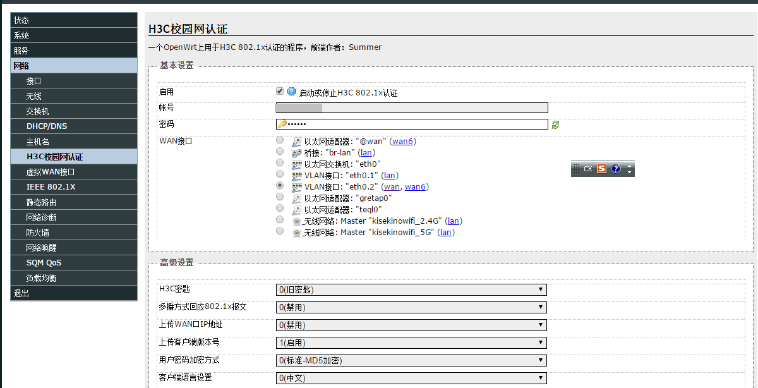The image size is (758, 388).
Task: Open the 上传WAN口IP地址 dropdown
Action: pyautogui.click(x=411, y=325)
